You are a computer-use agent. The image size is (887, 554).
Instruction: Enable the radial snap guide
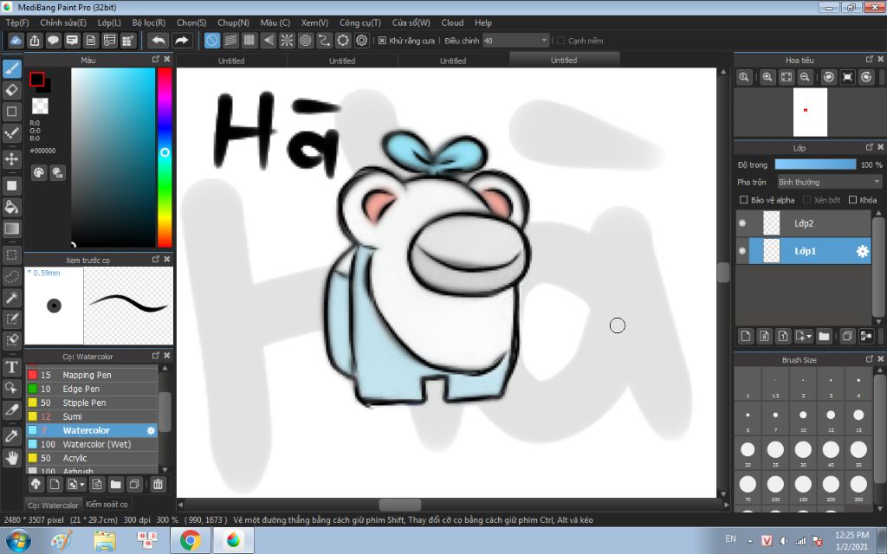pyautogui.click(x=287, y=41)
